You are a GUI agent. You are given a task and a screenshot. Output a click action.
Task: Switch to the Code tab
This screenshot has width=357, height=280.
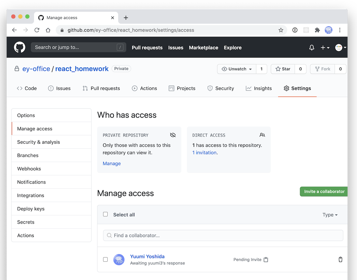[27, 88]
